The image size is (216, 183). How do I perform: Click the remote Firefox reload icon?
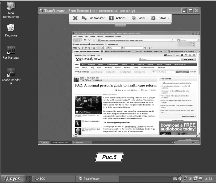pos(85,40)
